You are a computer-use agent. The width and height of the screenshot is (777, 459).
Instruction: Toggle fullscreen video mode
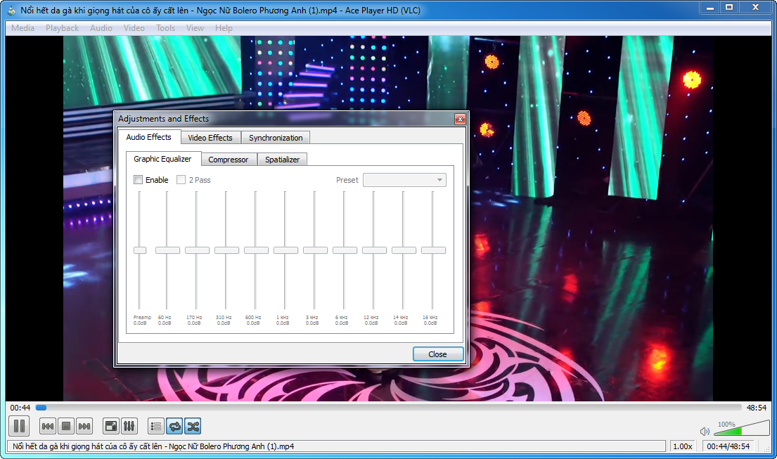111,426
